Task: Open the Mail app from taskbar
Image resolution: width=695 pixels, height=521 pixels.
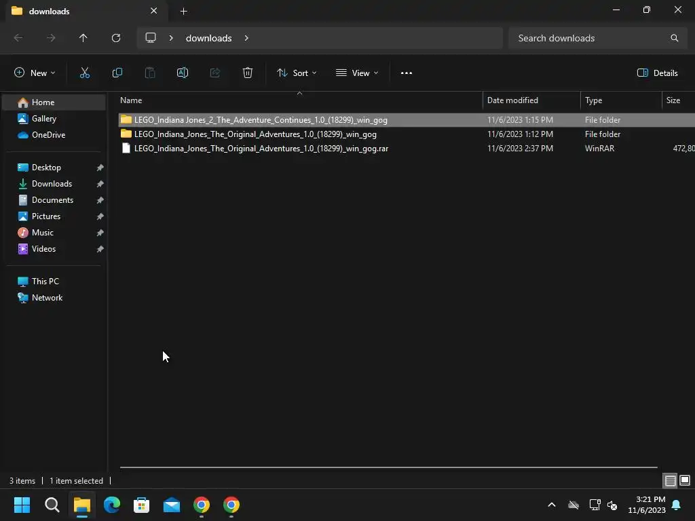Action: tap(172, 505)
